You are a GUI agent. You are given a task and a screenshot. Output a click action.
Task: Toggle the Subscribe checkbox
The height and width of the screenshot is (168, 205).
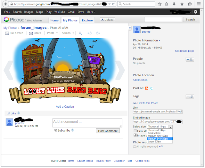(55, 131)
